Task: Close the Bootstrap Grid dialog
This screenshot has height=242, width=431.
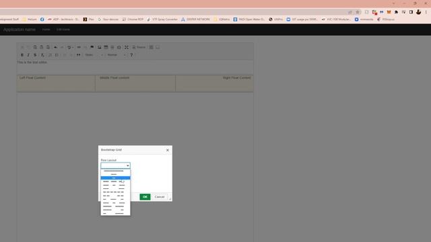Action: click(x=168, y=150)
